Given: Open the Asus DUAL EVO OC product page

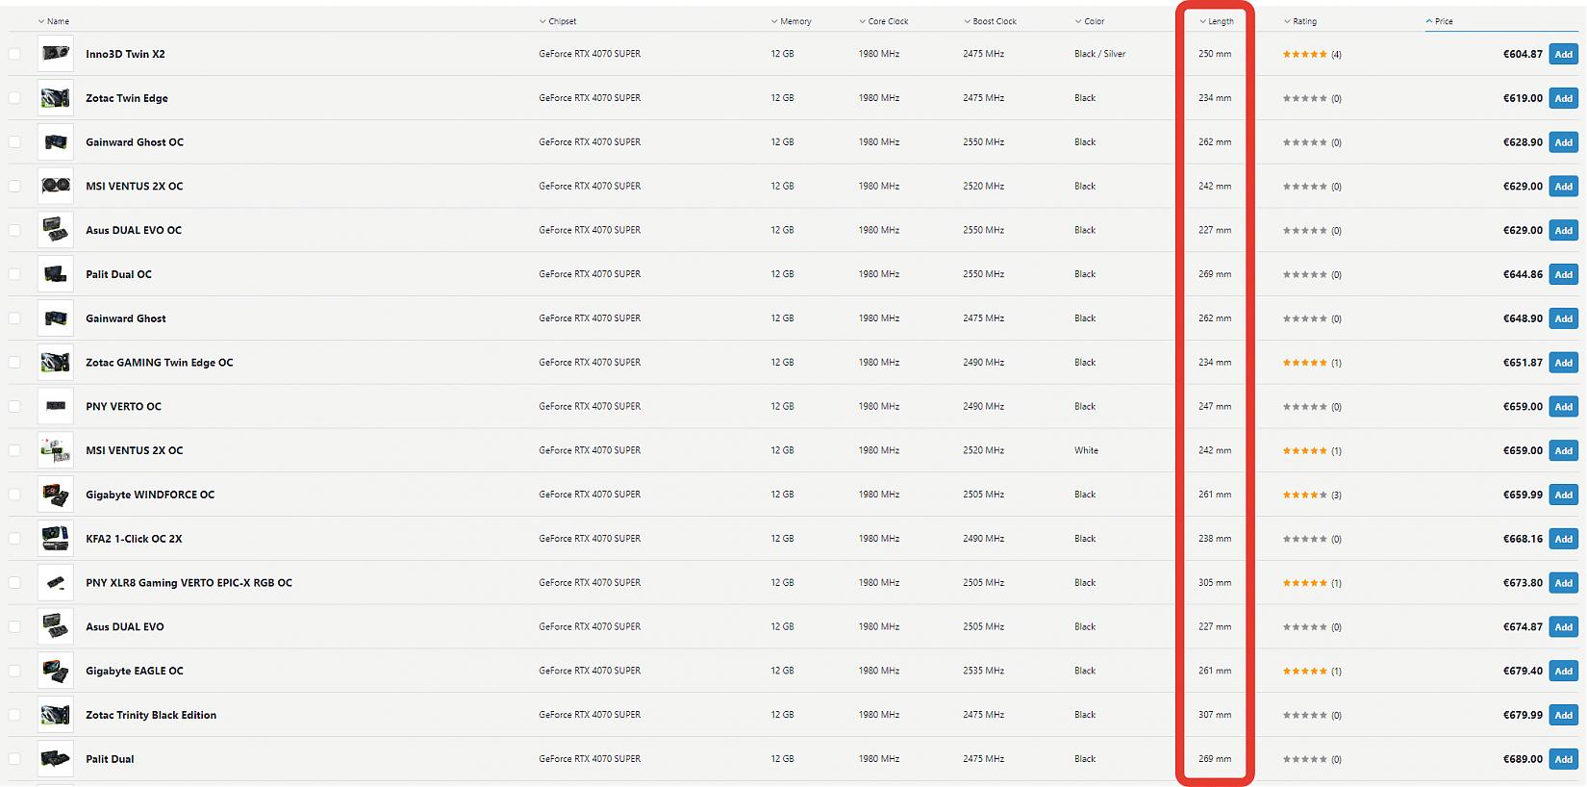Looking at the screenshot, I should click(134, 230).
